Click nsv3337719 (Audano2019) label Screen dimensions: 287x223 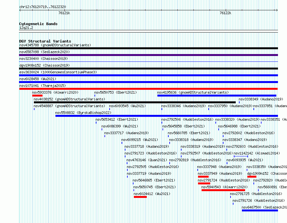click(149, 173)
